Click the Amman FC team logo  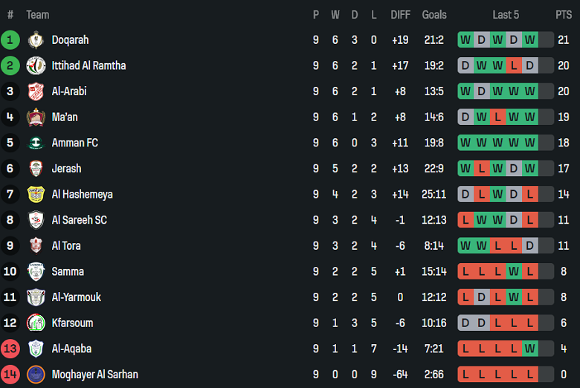pos(36,143)
